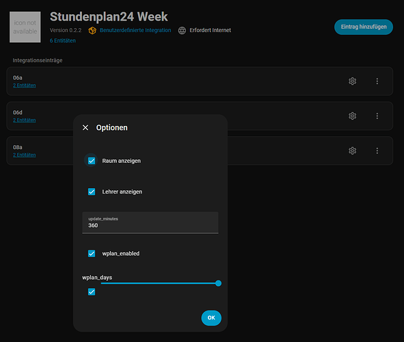Click the orange custom integration box icon
The height and width of the screenshot is (342, 404).
tap(92, 30)
